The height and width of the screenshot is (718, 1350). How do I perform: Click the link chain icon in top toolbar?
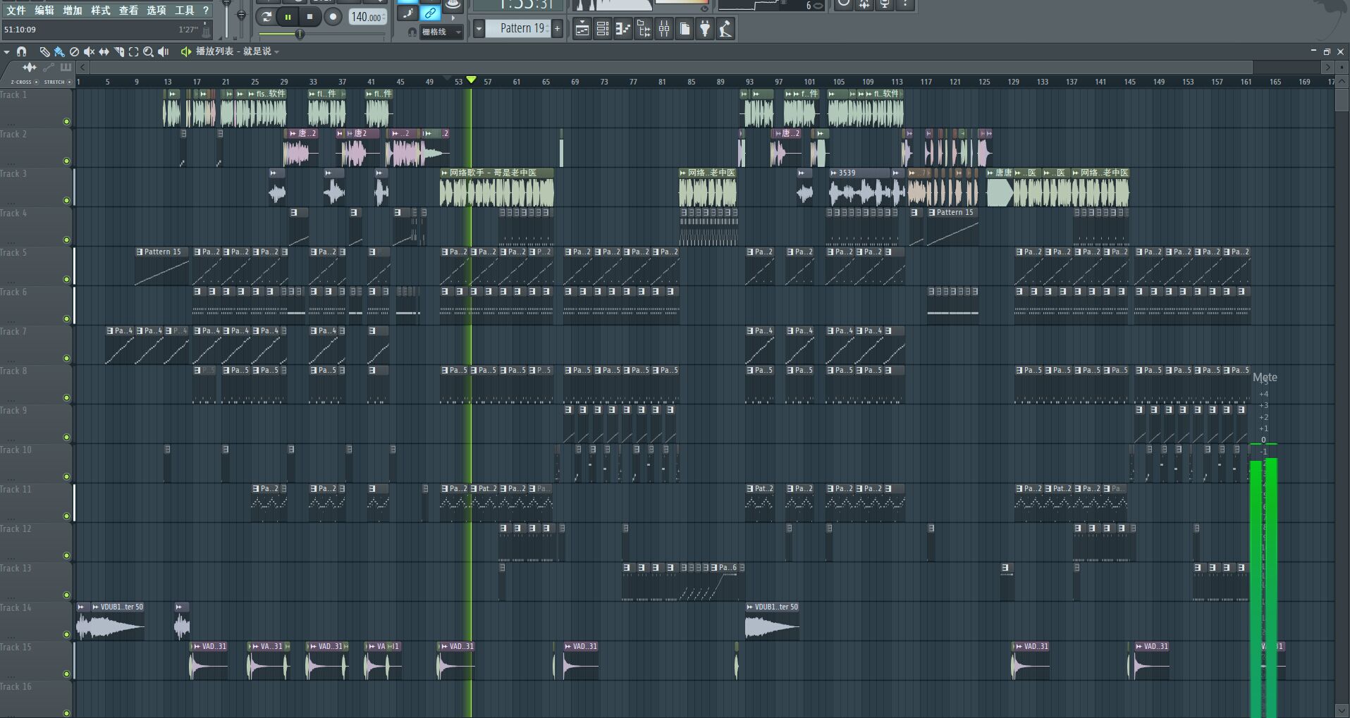click(429, 13)
